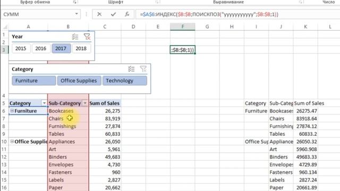Open font group dialog launcher

157,2
